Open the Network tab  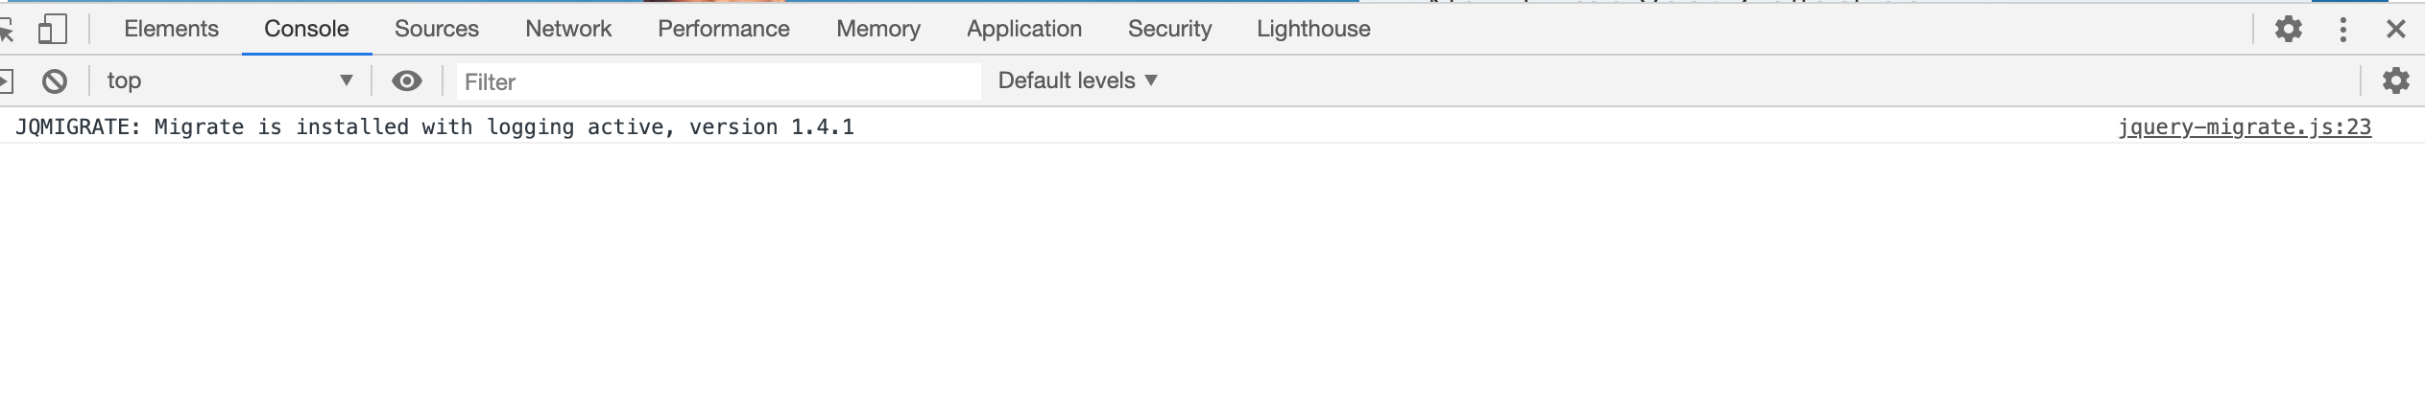tap(568, 30)
